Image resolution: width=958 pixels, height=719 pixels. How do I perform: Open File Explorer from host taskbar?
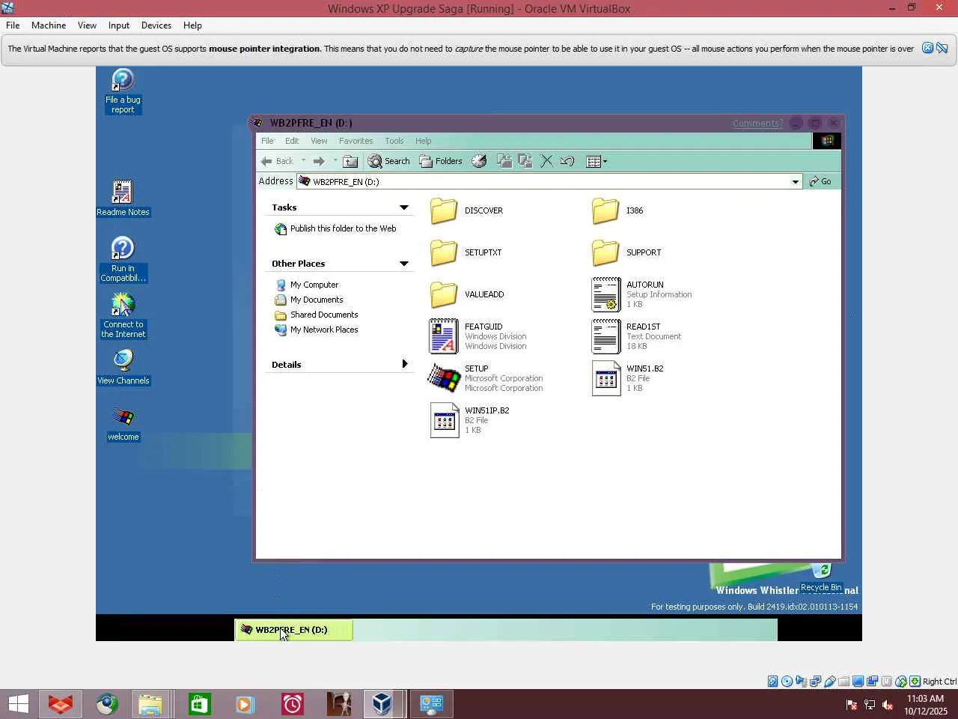(x=150, y=704)
